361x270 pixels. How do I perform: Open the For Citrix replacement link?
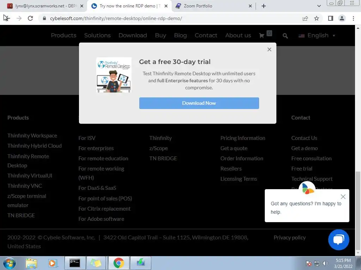pos(104,209)
